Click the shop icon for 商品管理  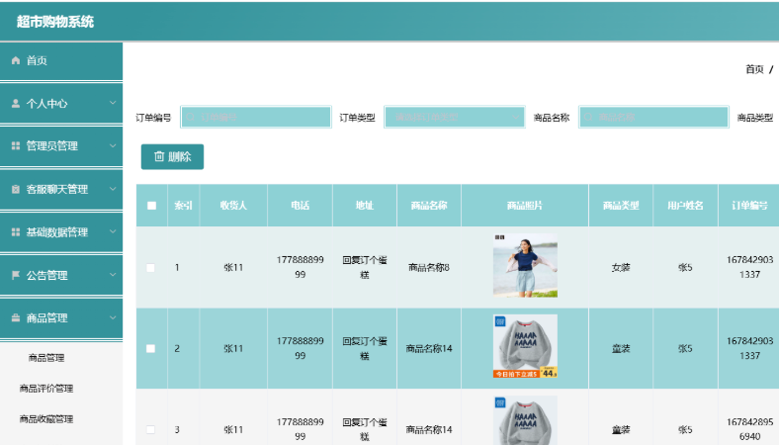point(16,318)
